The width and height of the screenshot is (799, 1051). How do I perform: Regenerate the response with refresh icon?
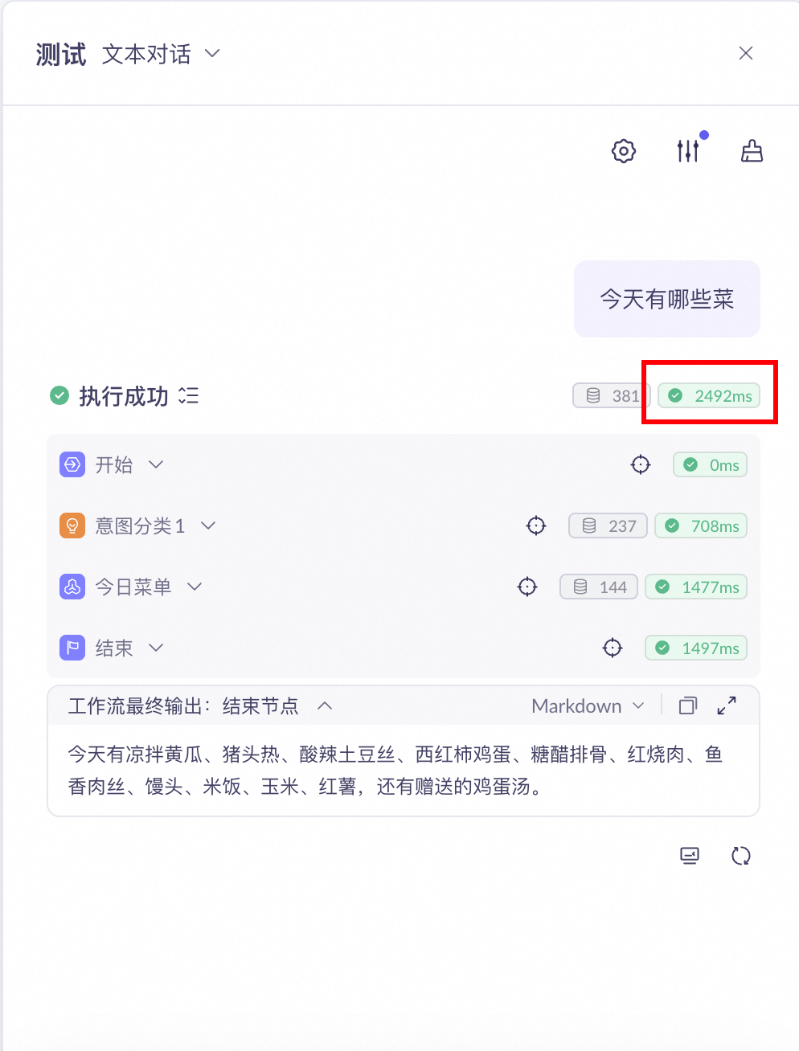click(x=741, y=856)
